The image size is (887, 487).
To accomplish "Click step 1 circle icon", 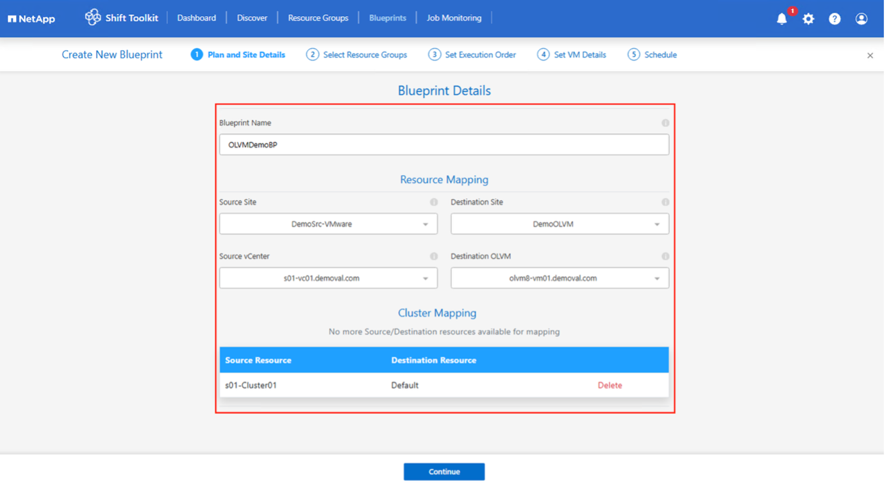I will coord(197,54).
